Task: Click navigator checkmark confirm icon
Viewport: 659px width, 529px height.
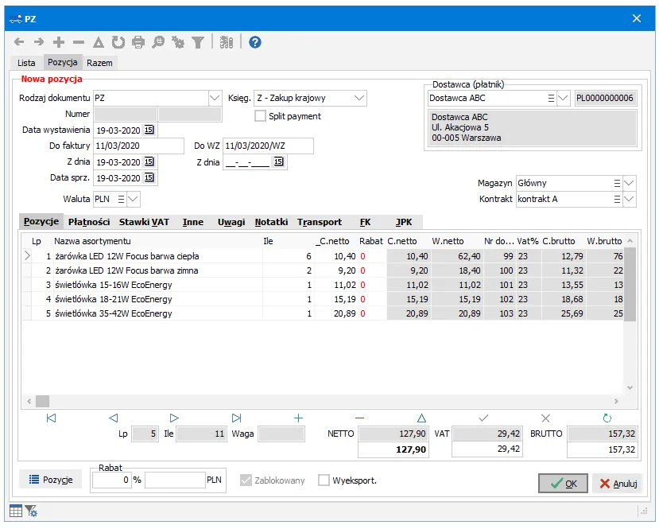Action: (484, 418)
